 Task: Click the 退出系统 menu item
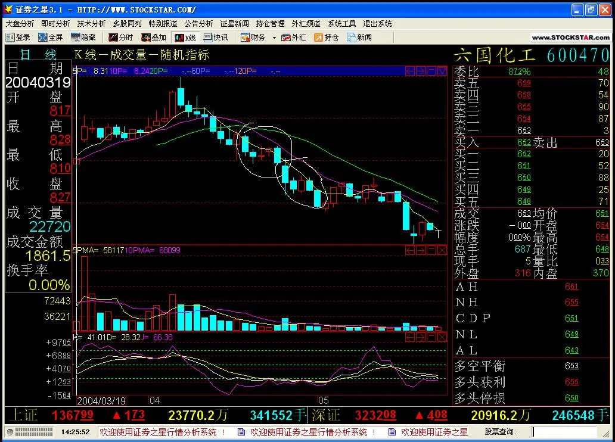[x=377, y=24]
